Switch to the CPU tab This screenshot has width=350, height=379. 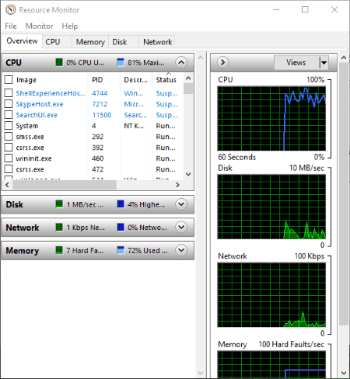tap(57, 42)
